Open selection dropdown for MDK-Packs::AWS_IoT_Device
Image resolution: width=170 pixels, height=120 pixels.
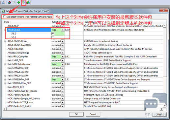click(x=63, y=91)
